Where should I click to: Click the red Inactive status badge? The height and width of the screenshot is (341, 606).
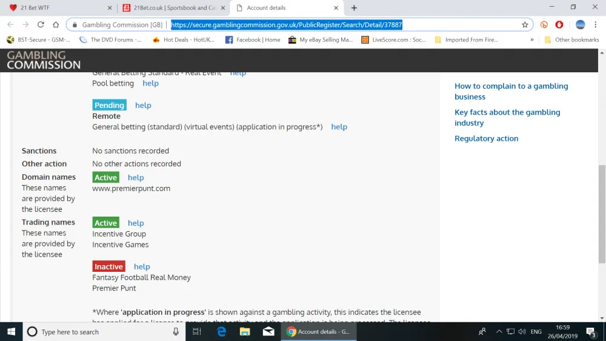[x=108, y=267]
